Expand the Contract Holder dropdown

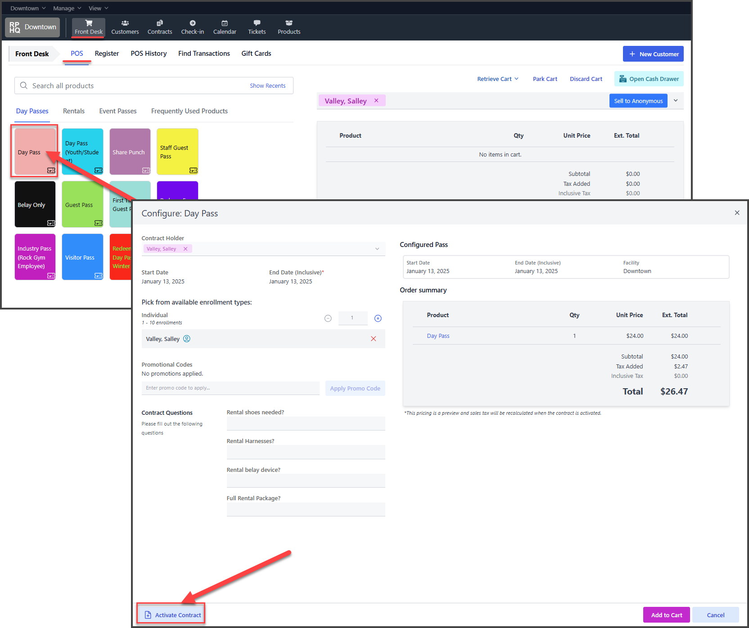(377, 249)
